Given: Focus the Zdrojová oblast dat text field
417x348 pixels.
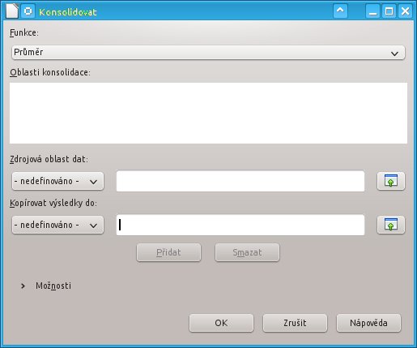Looking at the screenshot, I should click(240, 181).
